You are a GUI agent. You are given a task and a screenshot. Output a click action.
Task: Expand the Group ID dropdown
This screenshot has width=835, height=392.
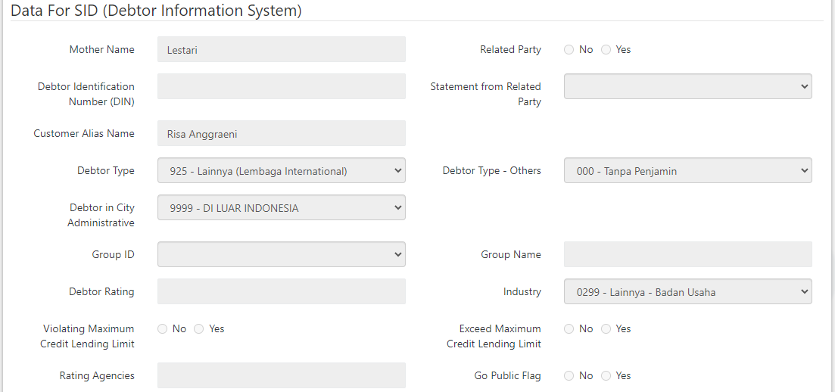(281, 255)
